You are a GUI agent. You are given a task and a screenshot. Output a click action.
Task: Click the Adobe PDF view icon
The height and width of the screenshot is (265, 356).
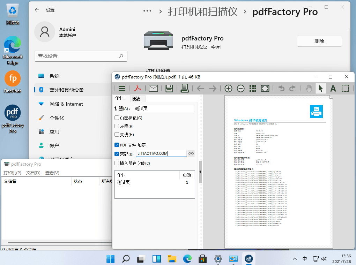(x=138, y=89)
